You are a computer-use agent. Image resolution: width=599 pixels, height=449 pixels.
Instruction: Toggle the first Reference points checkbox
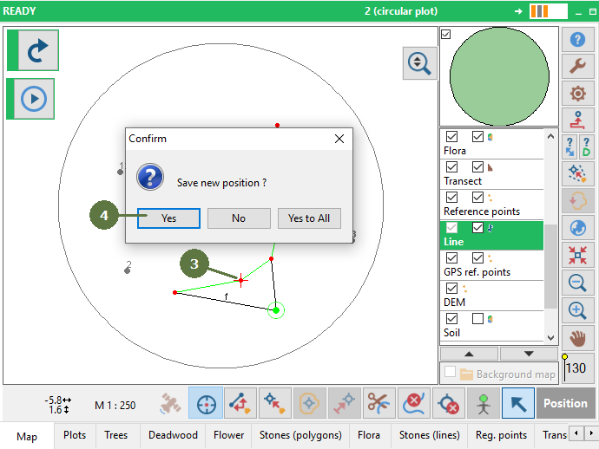click(x=452, y=198)
